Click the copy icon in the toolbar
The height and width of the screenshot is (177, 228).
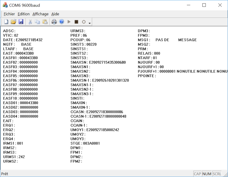tap(37, 22)
